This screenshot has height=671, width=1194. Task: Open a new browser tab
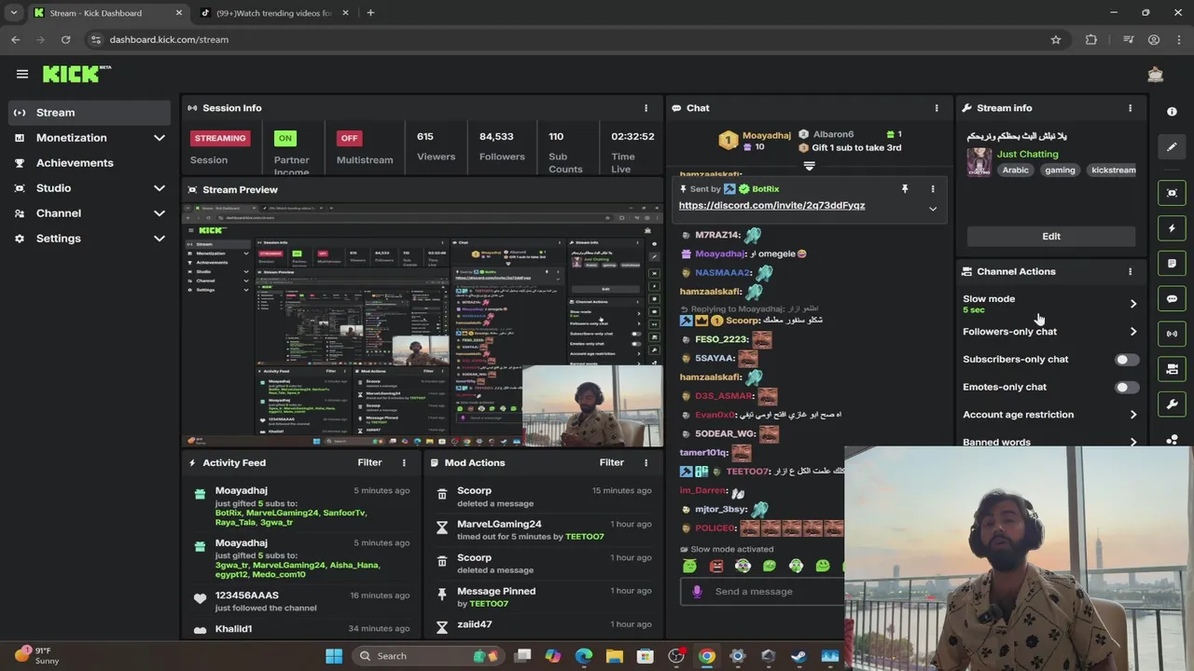[370, 13]
